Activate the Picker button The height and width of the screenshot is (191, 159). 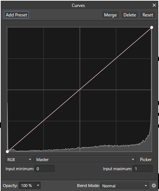pyautogui.click(x=146, y=160)
